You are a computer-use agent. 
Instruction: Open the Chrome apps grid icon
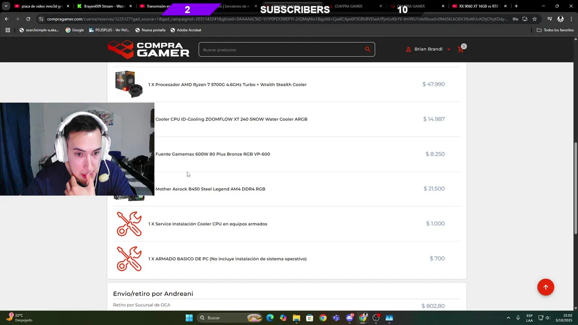click(8, 30)
